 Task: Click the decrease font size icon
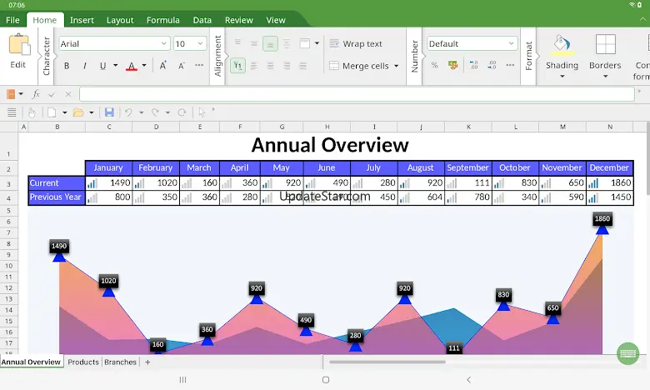coord(181,66)
